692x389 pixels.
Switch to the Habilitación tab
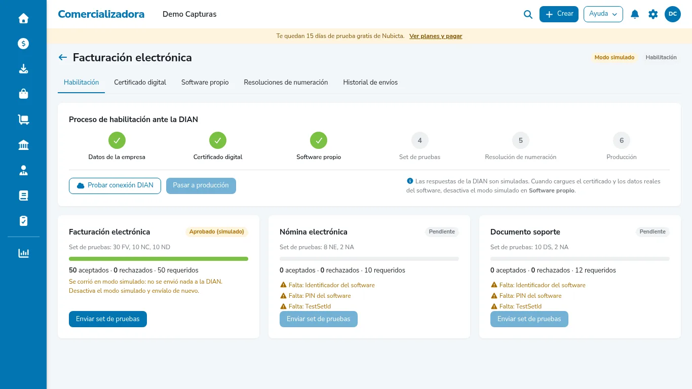pyautogui.click(x=81, y=83)
